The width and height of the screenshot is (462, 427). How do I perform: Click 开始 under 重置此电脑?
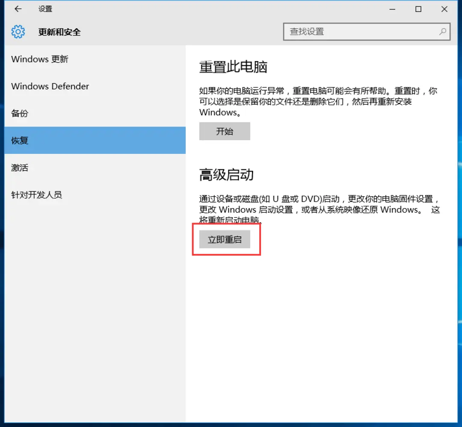coord(224,131)
